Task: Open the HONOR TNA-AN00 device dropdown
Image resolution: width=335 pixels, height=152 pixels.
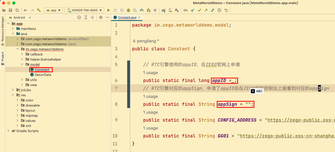Action: pos(84,10)
